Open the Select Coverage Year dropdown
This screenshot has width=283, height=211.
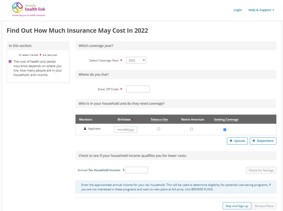(x=136, y=60)
